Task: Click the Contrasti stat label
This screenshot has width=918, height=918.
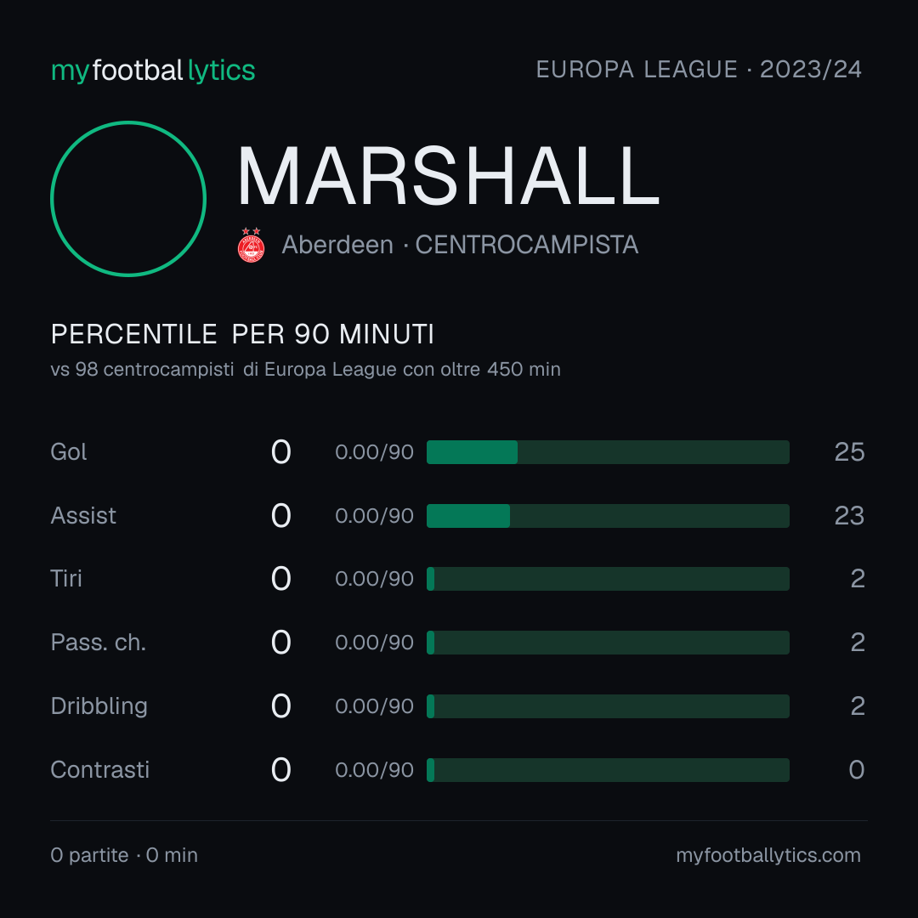Action: point(100,770)
